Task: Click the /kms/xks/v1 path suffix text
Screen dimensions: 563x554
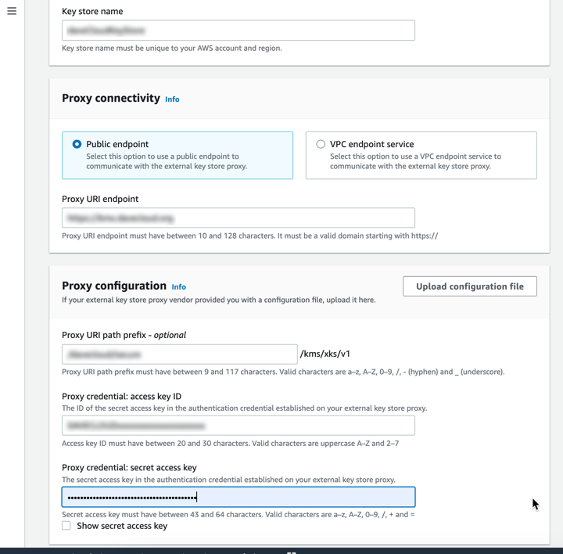Action: coord(325,354)
